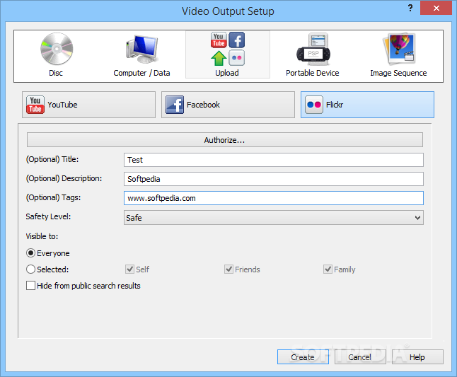Open the Safety Level dropdown
This screenshot has height=377, width=457.
(x=273, y=218)
